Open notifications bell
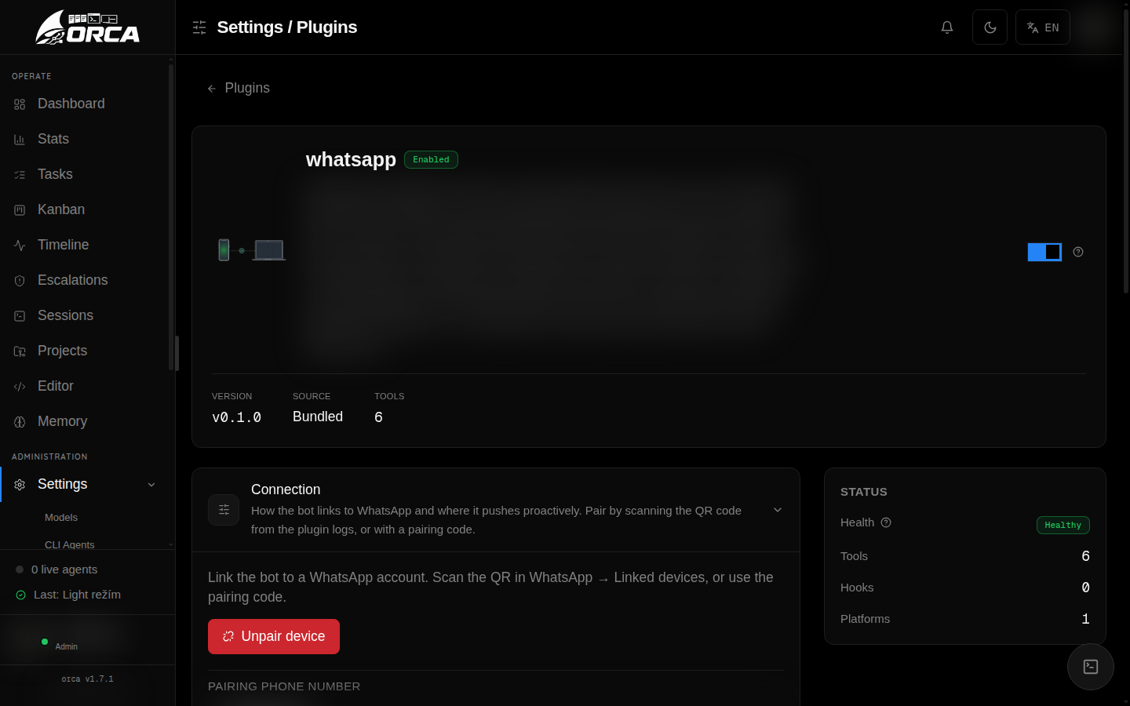 947,27
